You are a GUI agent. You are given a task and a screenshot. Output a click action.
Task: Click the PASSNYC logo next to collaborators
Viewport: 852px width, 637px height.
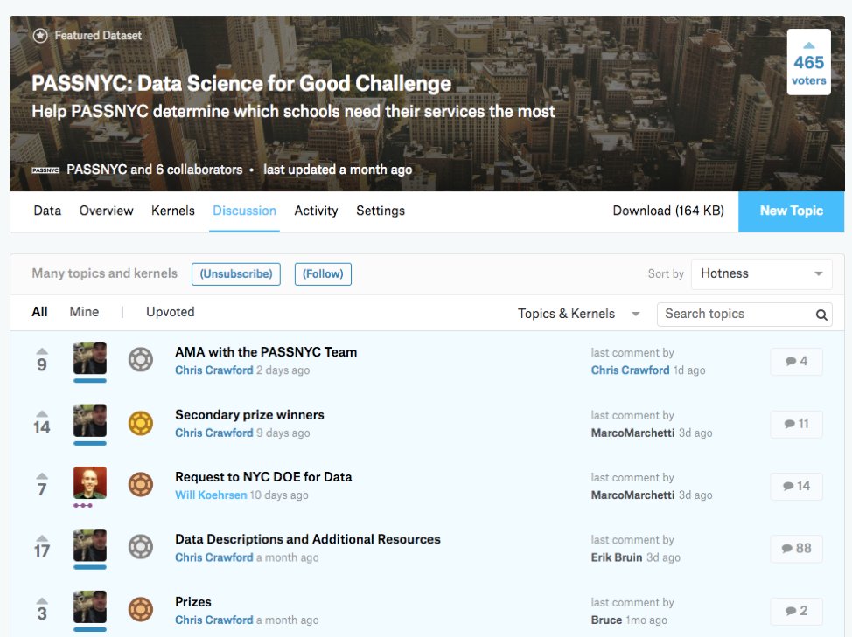coord(45,170)
